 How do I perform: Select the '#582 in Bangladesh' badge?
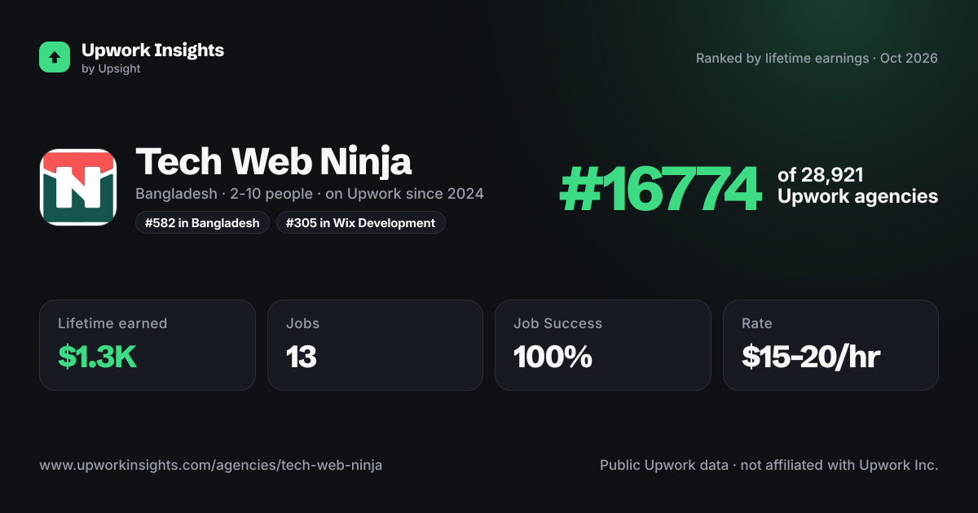202,222
